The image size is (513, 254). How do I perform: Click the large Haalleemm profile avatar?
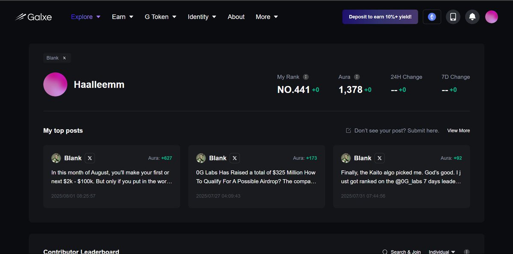click(55, 85)
